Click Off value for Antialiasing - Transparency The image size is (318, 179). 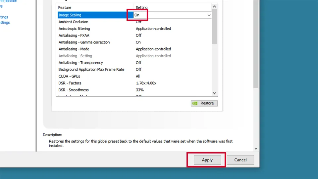point(138,63)
